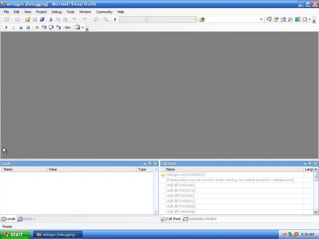Image resolution: width=319 pixels, height=239 pixels.
Task: Toggle Hex display mode
Action: tap(68, 27)
